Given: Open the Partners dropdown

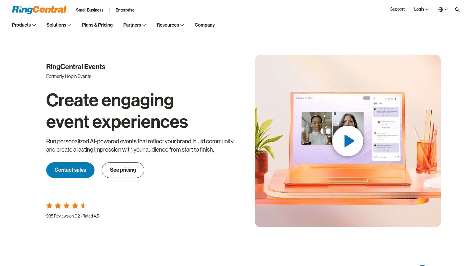Looking at the screenshot, I should click(134, 25).
